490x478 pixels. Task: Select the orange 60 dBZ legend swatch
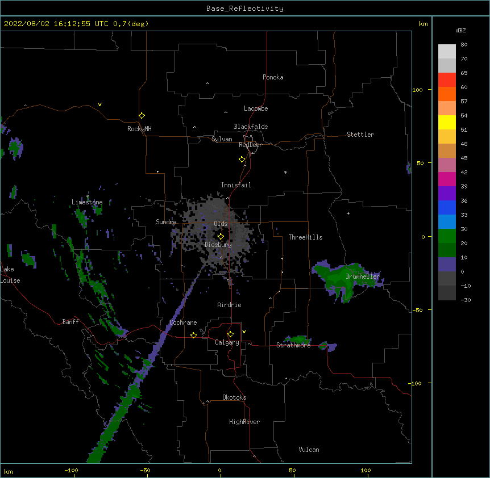click(447, 94)
